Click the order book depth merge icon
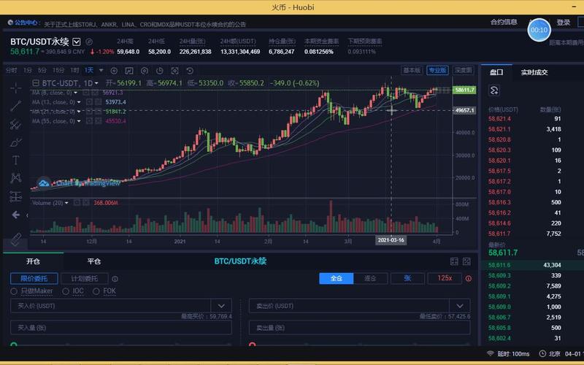 pos(494,90)
